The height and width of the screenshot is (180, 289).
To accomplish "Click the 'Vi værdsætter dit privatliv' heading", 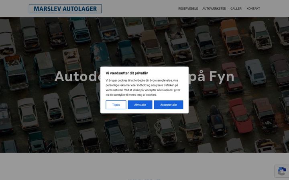I will pyautogui.click(x=126, y=73).
